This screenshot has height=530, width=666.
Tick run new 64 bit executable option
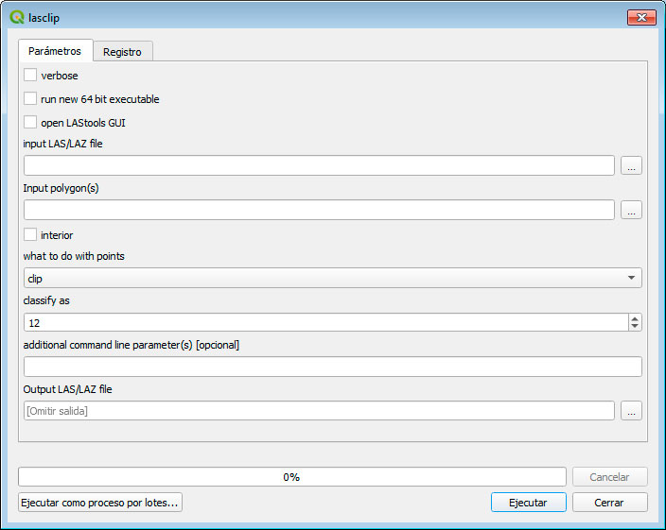click(x=30, y=99)
